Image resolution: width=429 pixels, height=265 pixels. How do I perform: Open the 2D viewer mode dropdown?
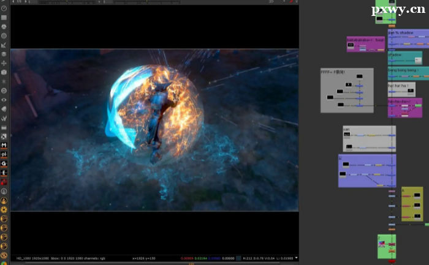276,2
